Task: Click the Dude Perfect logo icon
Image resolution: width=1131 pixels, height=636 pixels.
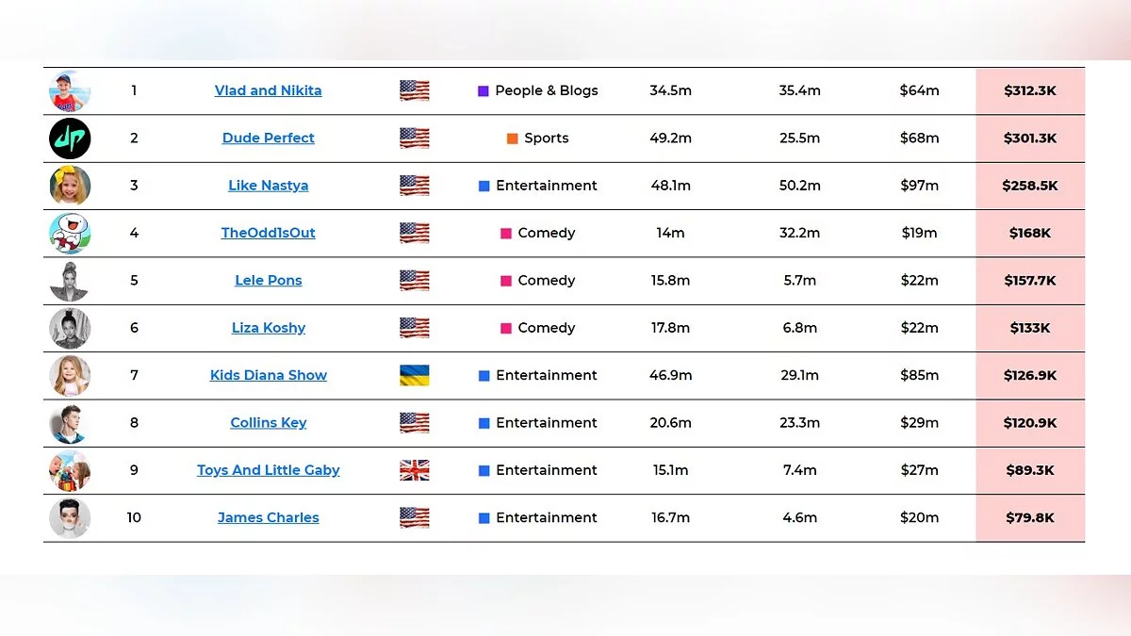Action: (70, 139)
